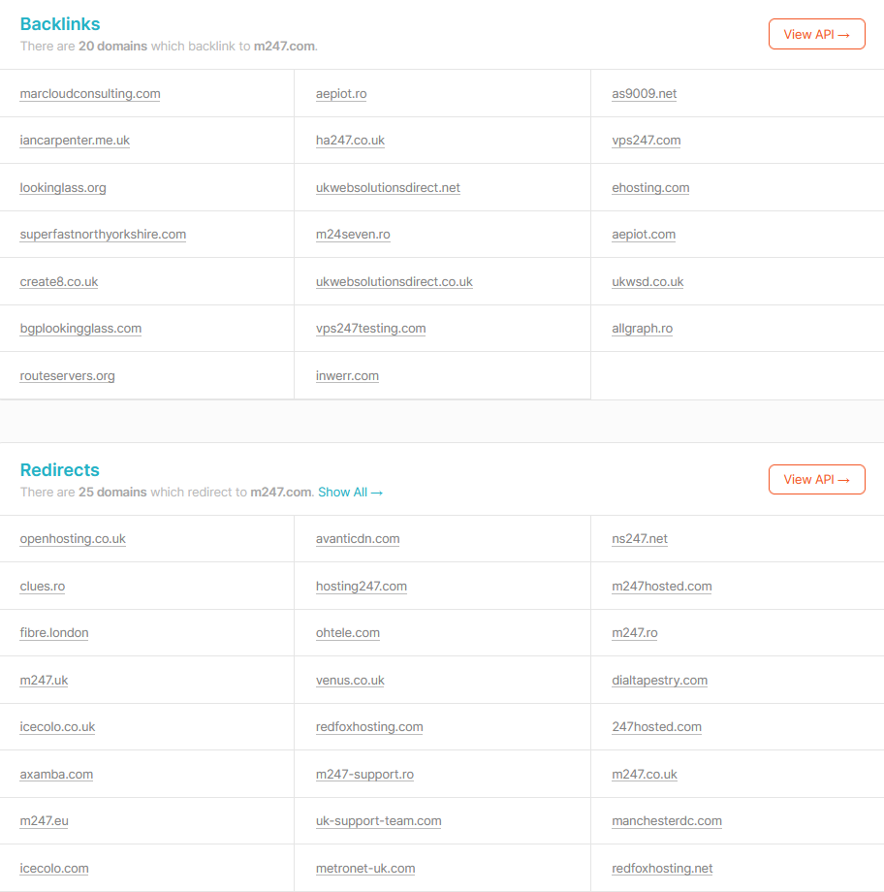Open marcloudconsulting.com backlink
The image size is (884, 892).
[x=90, y=93]
